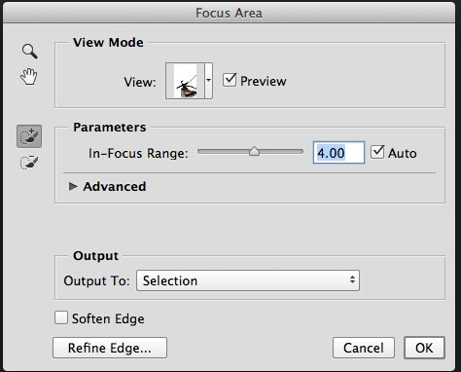Image resolution: width=461 pixels, height=372 pixels.
Task: Click the In-Focus Range value field
Action: (338, 153)
